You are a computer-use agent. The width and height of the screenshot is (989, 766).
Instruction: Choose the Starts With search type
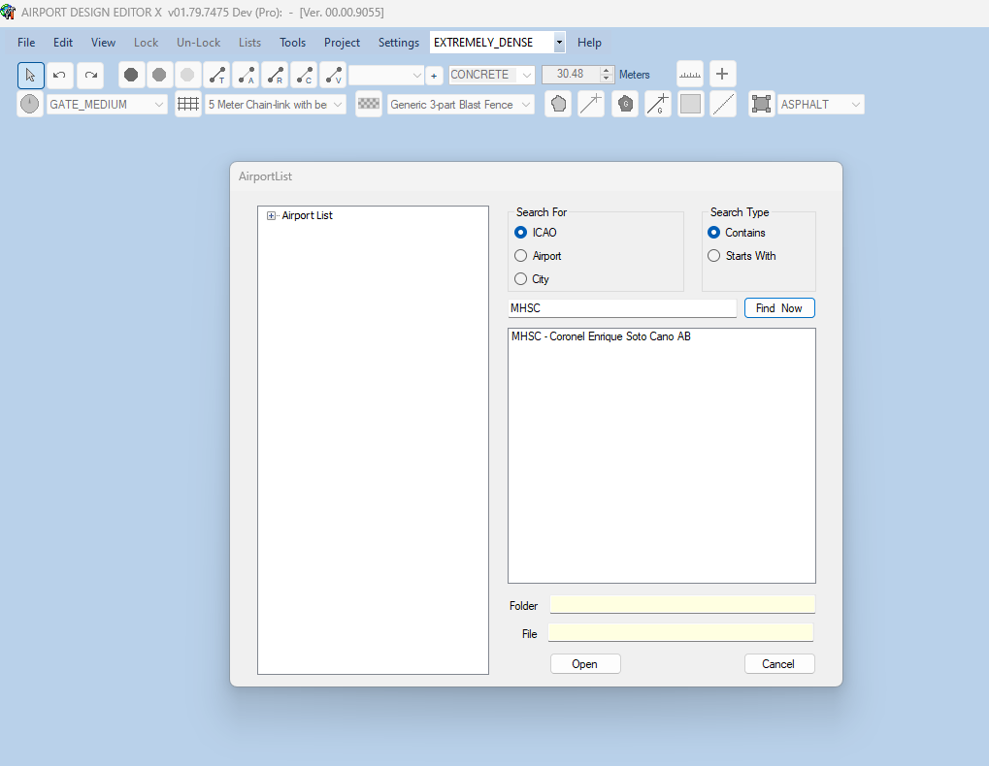715,256
